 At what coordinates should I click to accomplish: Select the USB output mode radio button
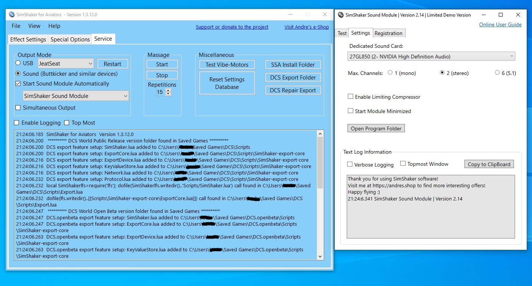[18, 63]
